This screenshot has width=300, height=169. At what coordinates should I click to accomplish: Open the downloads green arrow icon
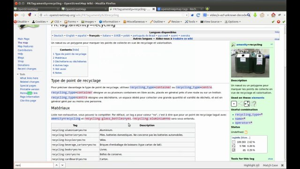(x=255, y=15)
